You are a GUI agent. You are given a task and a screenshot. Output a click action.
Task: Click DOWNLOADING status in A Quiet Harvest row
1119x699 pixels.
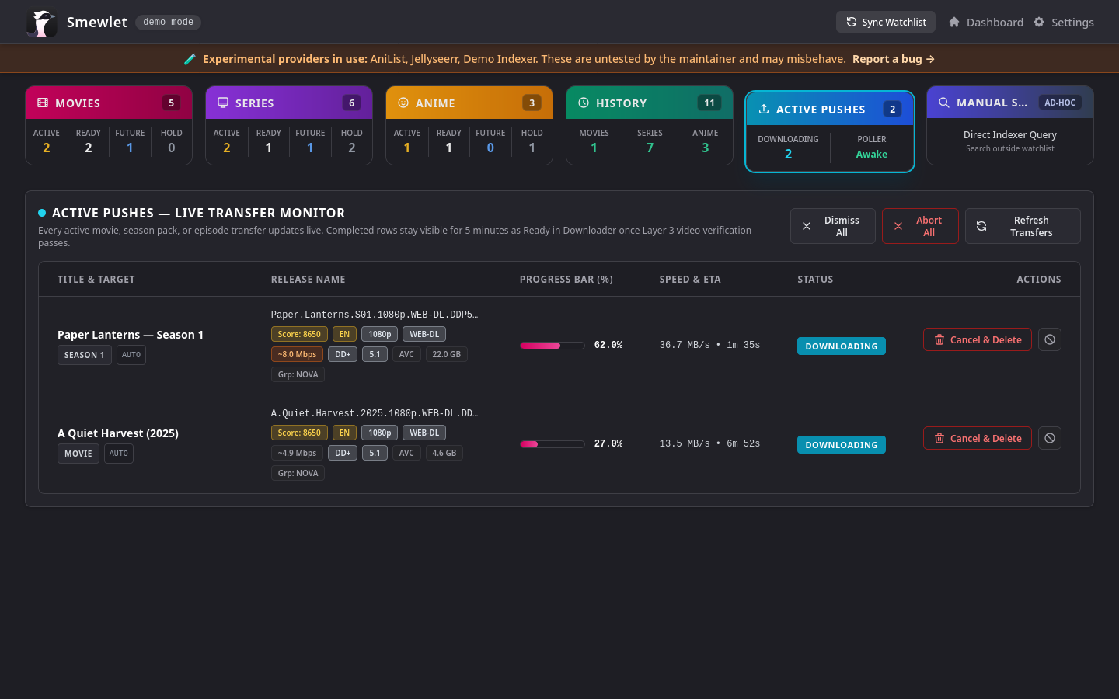pos(842,445)
